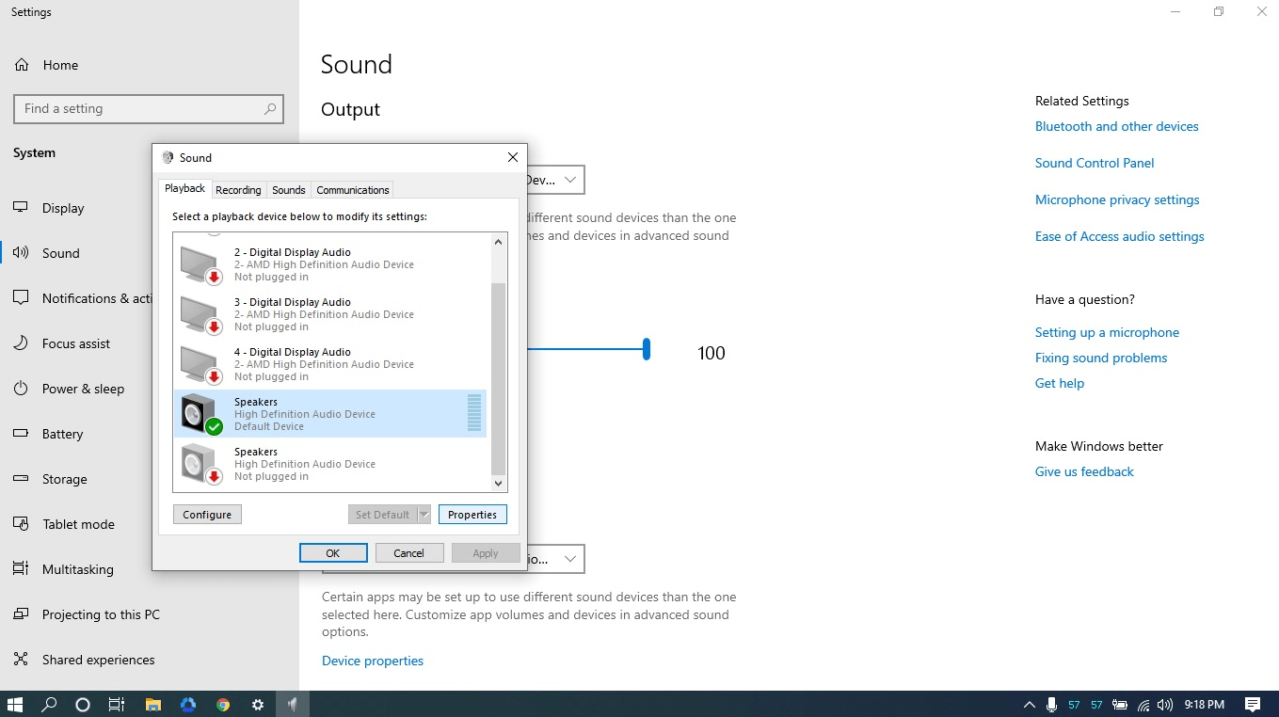Click the microphone icon in the system tray
Image resolution: width=1279 pixels, height=717 pixels.
(1049, 704)
